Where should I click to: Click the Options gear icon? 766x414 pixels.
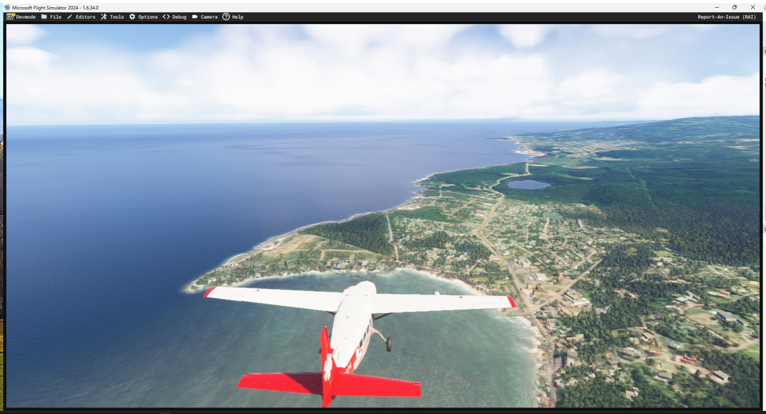(132, 17)
